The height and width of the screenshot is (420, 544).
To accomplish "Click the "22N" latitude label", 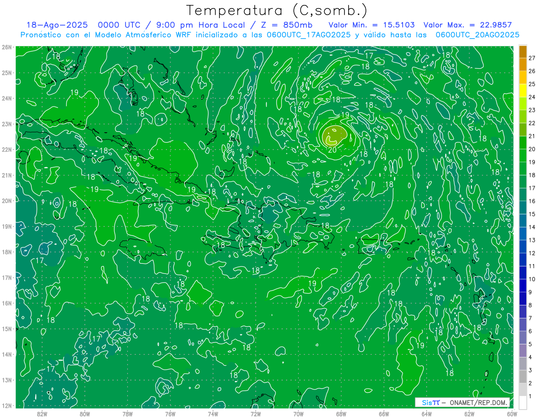I will 6,150.
